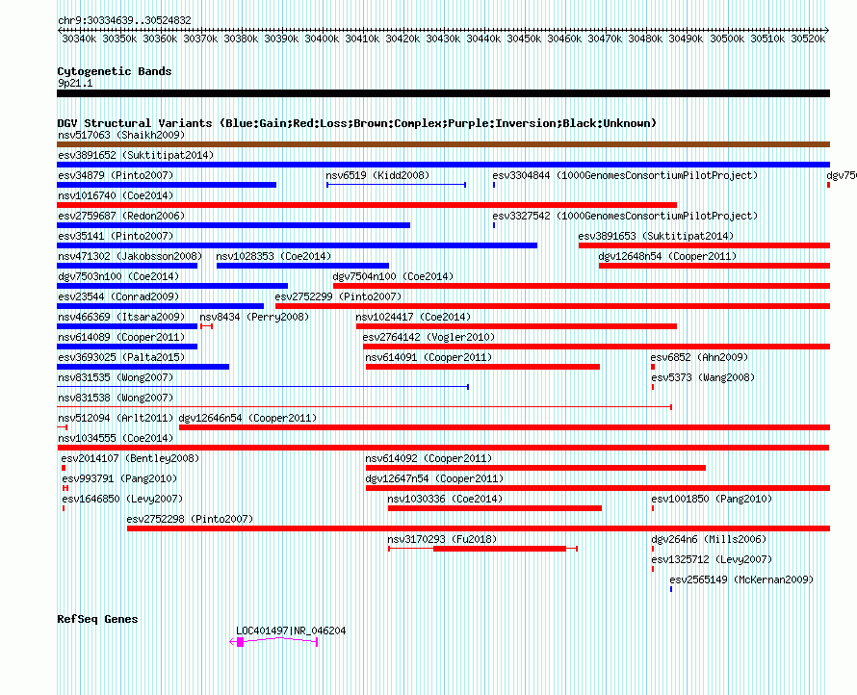Select the Cytogenetic Bands track title
This screenshot has height=695, width=857.
point(115,71)
